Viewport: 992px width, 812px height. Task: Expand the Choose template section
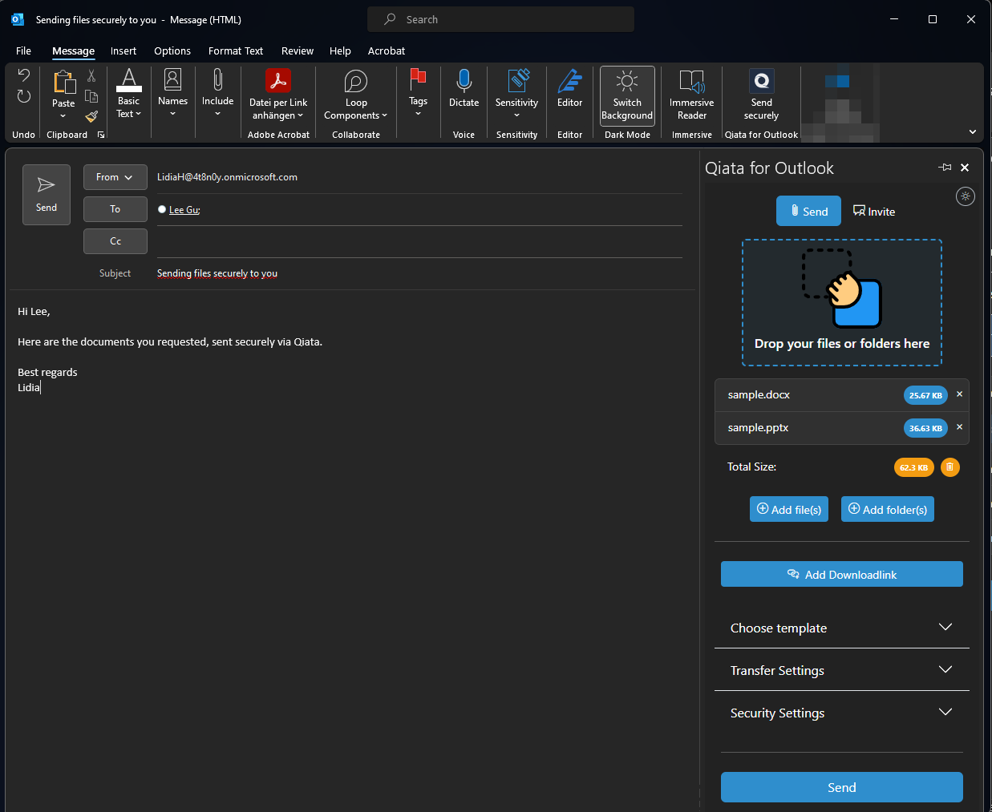(841, 628)
